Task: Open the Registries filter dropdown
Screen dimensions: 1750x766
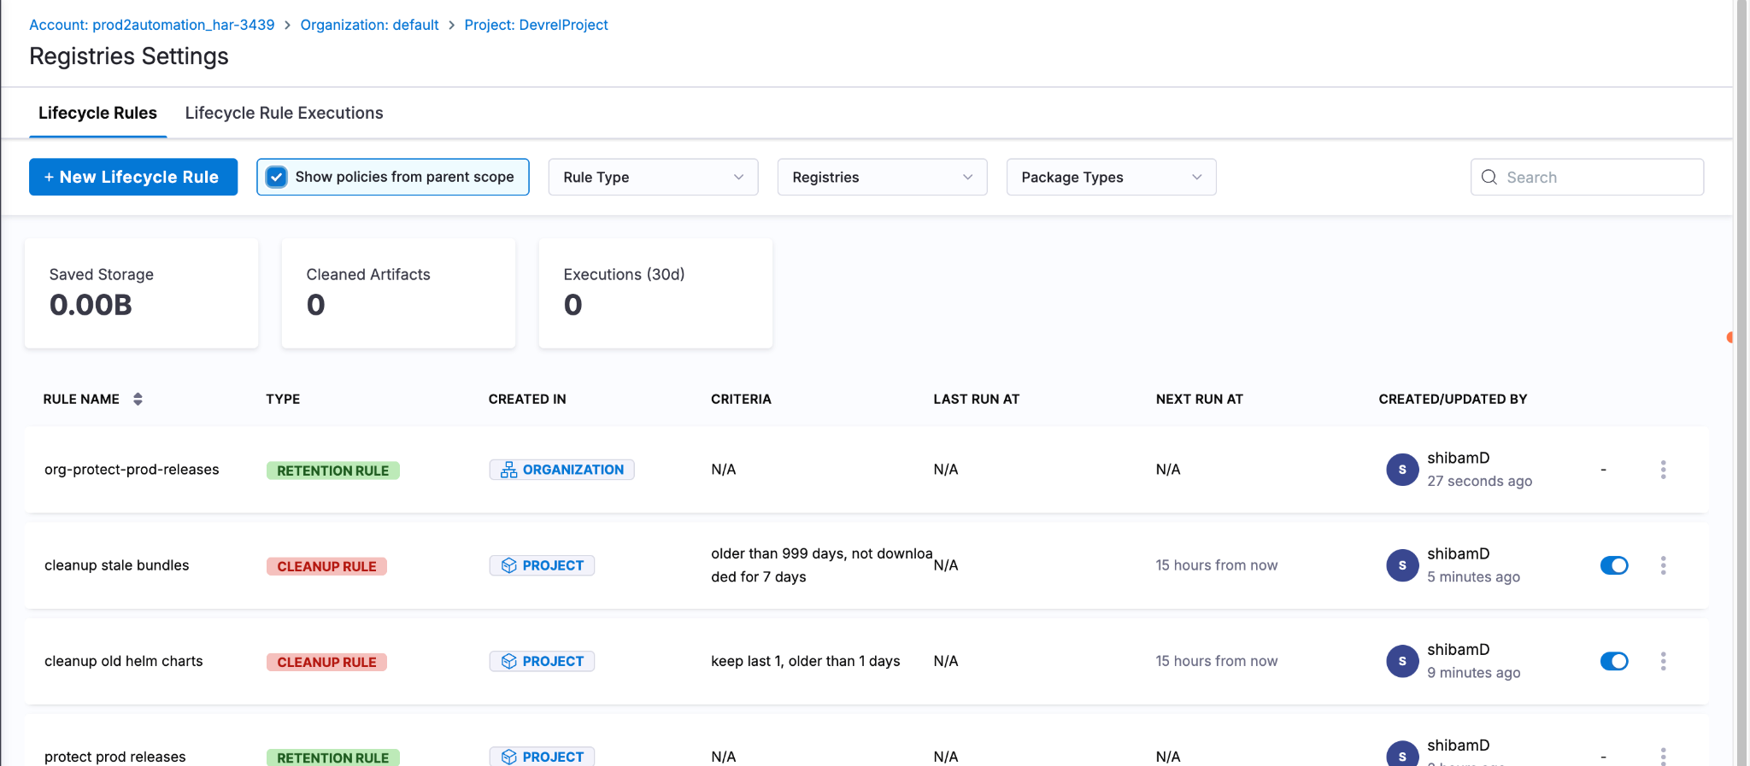Action: point(882,177)
